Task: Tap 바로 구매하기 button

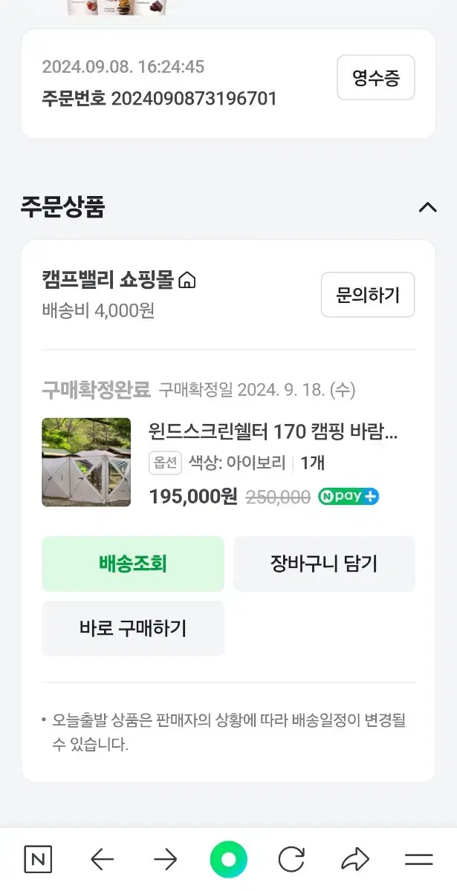Action: 133,628
